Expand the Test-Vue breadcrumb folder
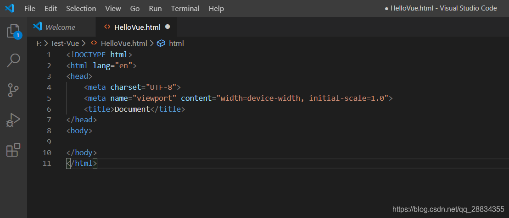The image size is (509, 218). [65, 43]
